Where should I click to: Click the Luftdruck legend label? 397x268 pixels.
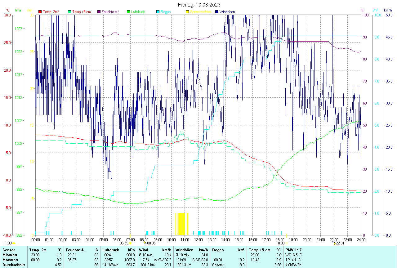point(138,12)
